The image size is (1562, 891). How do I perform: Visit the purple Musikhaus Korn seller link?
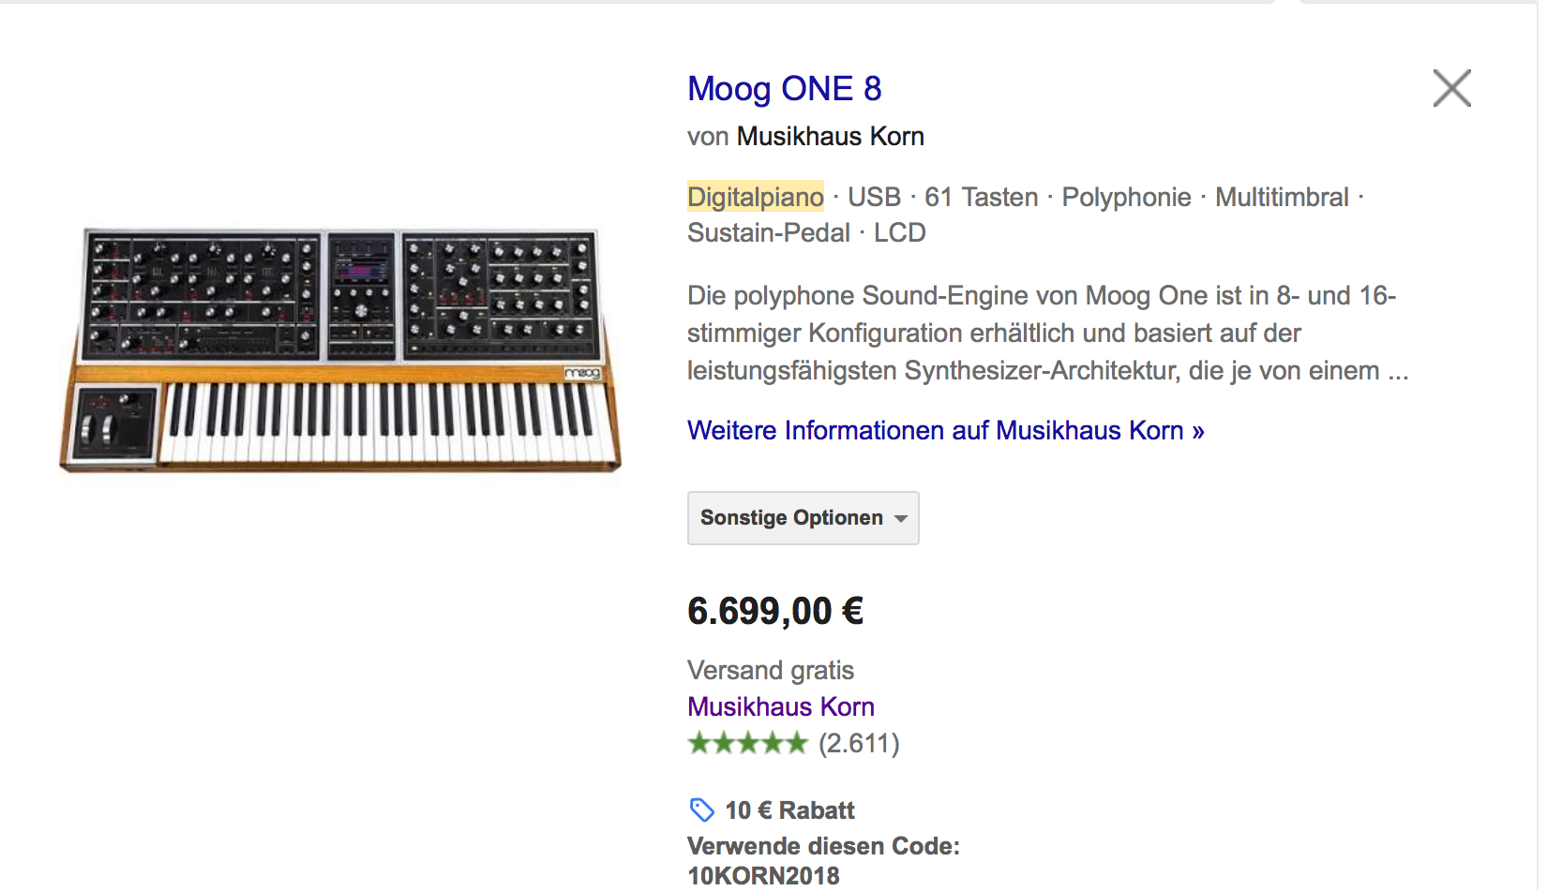pyautogui.click(x=780, y=706)
